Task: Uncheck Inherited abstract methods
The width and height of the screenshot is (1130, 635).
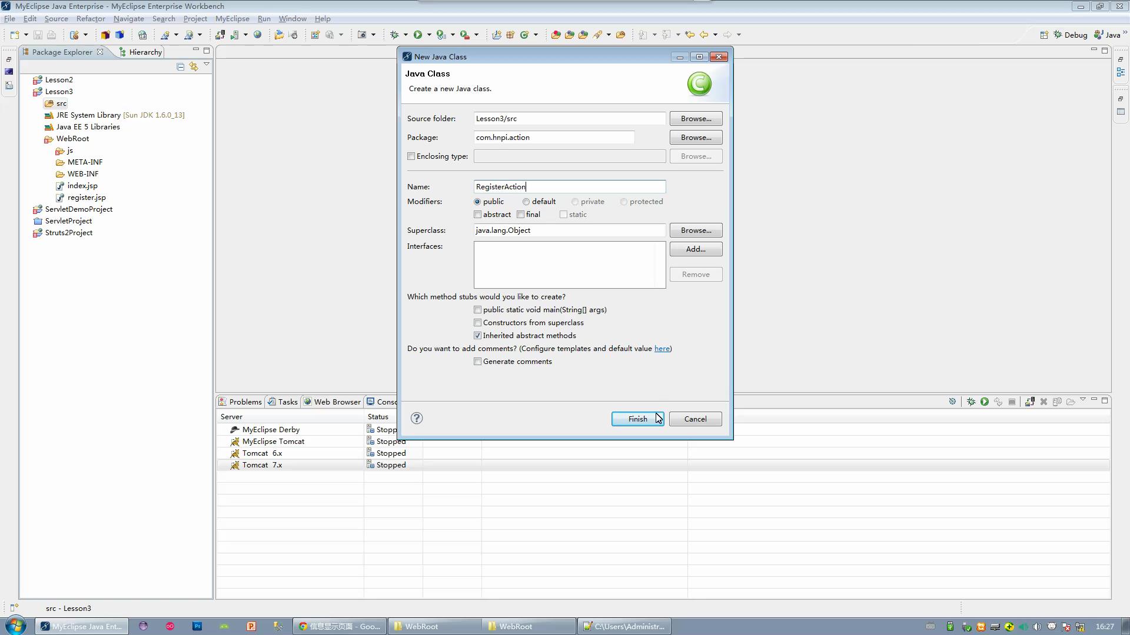Action: click(x=478, y=336)
